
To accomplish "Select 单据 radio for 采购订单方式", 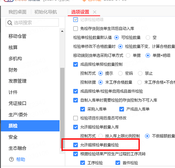I will (x=128, y=55).
